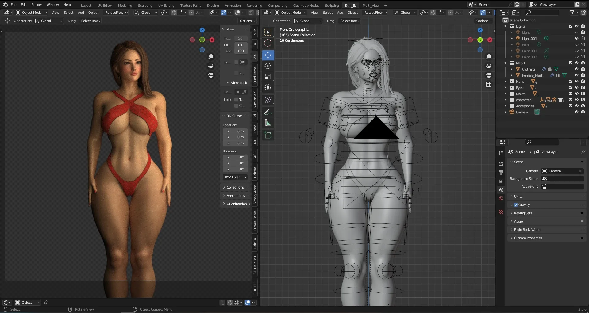Screen dimensions: 589x313
Task: Uncheck the Hairs collection checkbox
Action: 571,82
